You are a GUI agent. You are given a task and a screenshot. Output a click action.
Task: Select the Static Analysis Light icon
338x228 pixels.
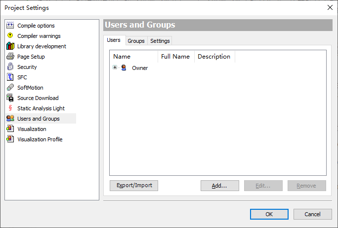pos(10,108)
